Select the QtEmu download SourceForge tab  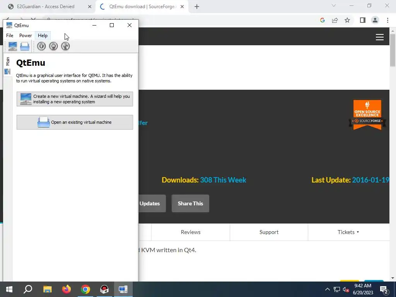[x=143, y=7]
